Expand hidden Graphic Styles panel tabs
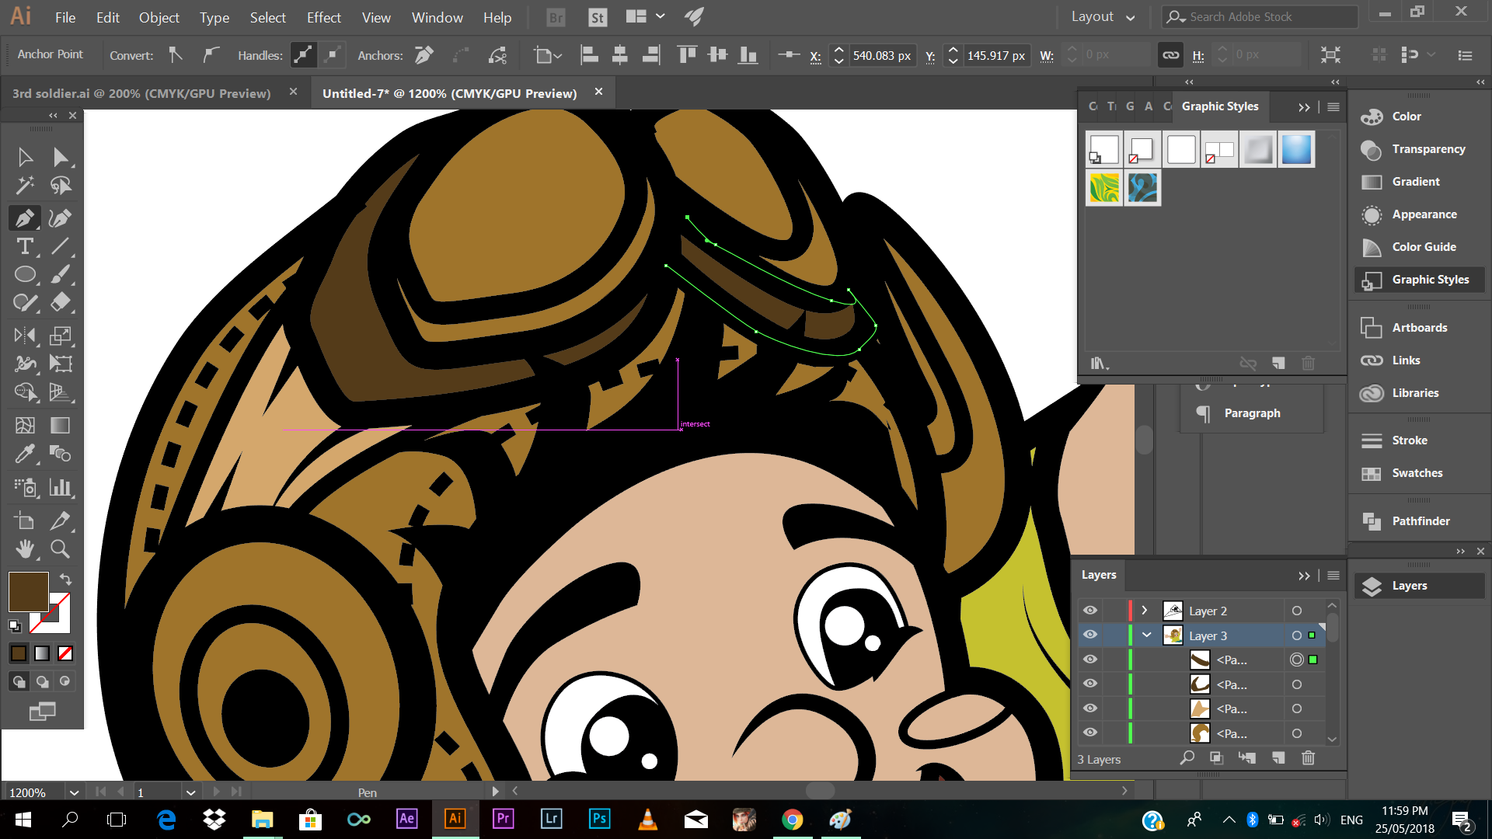Screen dimensions: 1492x839 click(x=1304, y=107)
